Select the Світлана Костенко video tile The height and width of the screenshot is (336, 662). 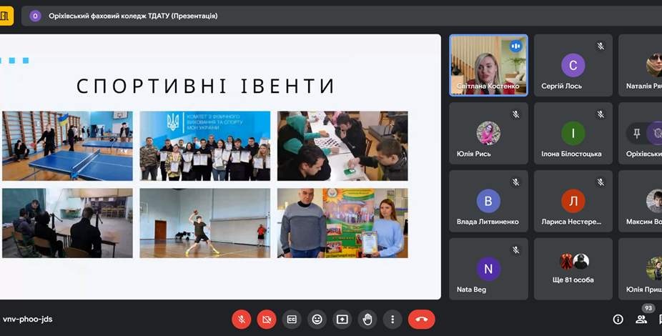click(x=488, y=65)
